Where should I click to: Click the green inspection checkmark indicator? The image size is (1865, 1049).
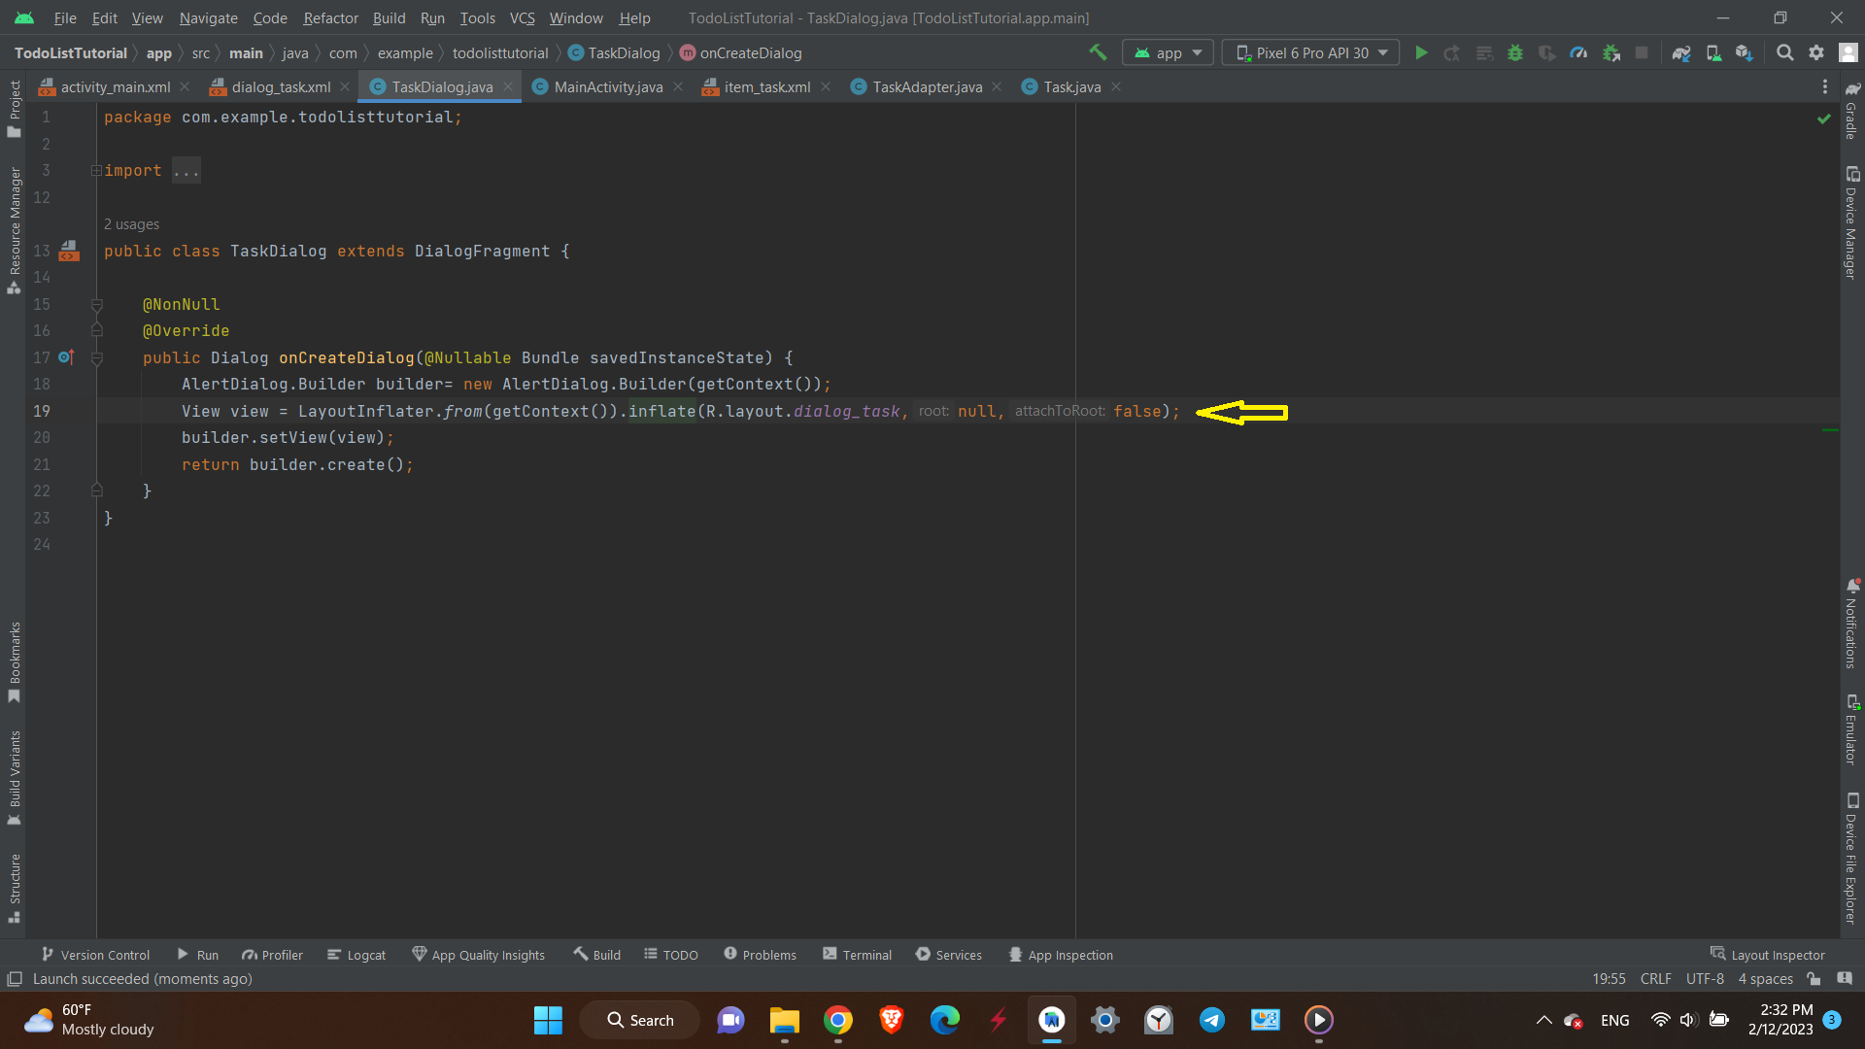coord(1823,118)
